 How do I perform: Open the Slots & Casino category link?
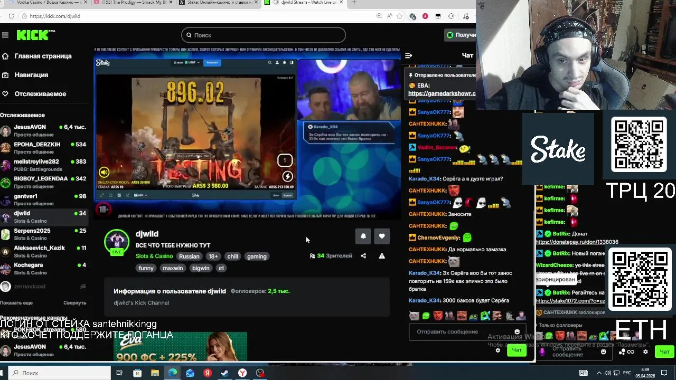coord(154,256)
